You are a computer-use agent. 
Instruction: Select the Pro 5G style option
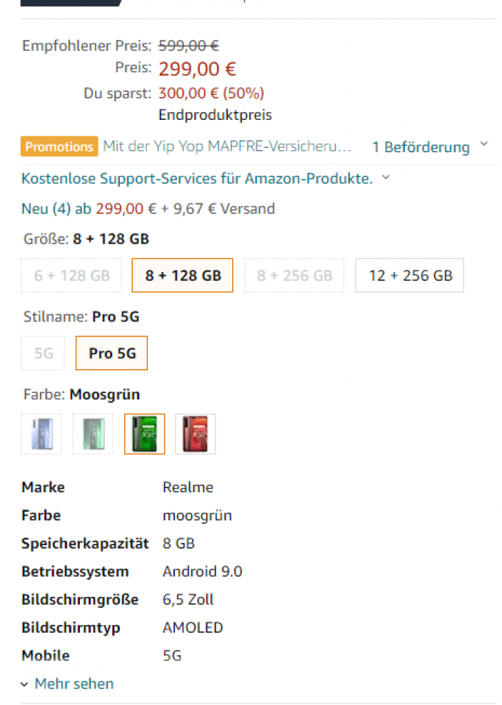coord(112,354)
